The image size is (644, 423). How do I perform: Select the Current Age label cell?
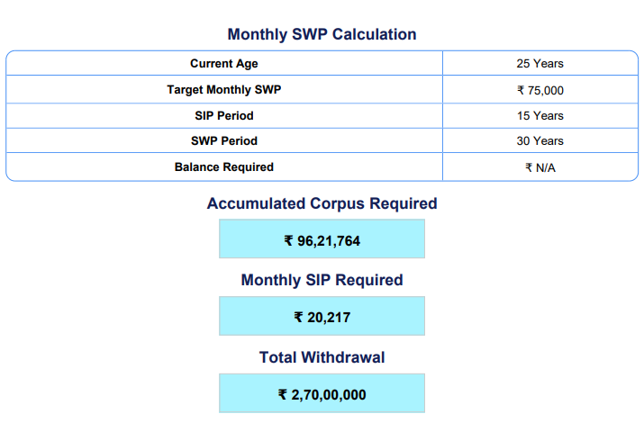(223, 64)
